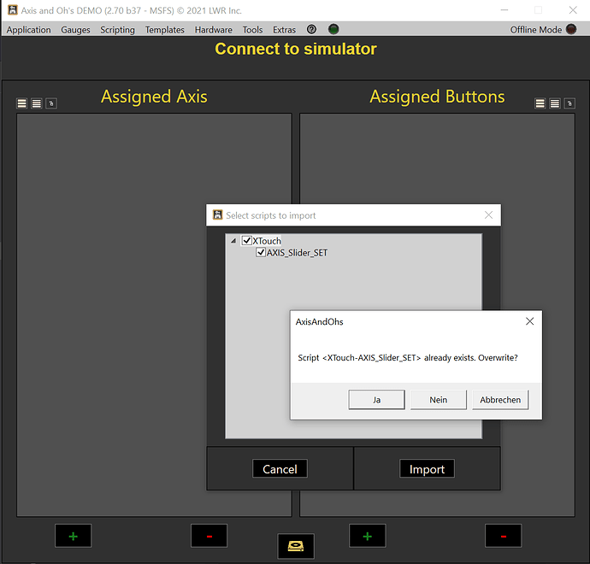Click green plus under Assigned Buttons
The image size is (590, 564).
pyautogui.click(x=367, y=536)
